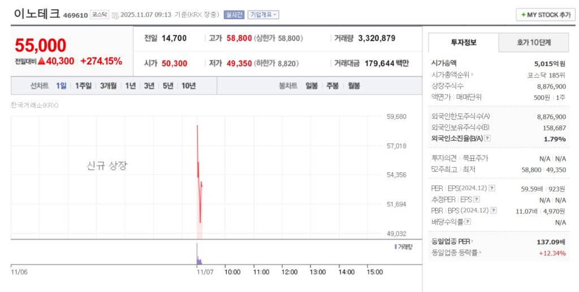Screen dimensions: 579x292
Task: Select the 3개월 chart range
Action: (108, 86)
